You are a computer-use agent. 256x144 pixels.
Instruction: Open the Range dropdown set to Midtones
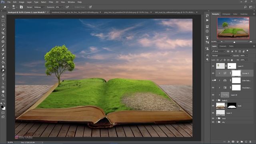click(x=39, y=7)
